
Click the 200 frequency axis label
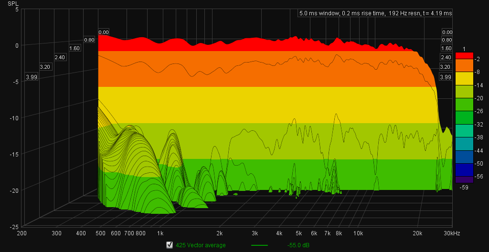[22, 233]
